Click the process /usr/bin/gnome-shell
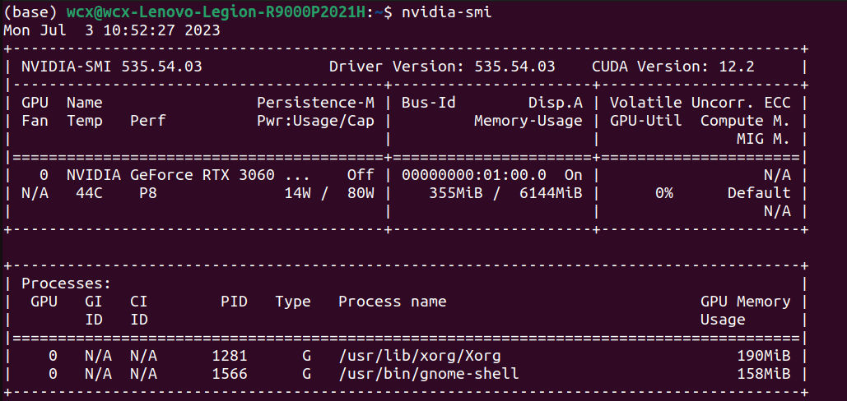Image resolution: width=847 pixels, height=401 pixels. coord(428,374)
